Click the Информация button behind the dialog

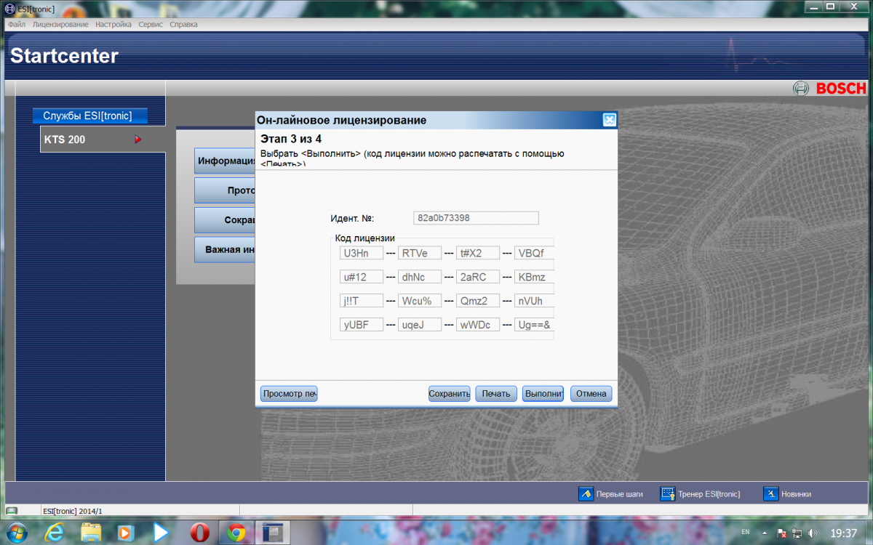point(225,161)
